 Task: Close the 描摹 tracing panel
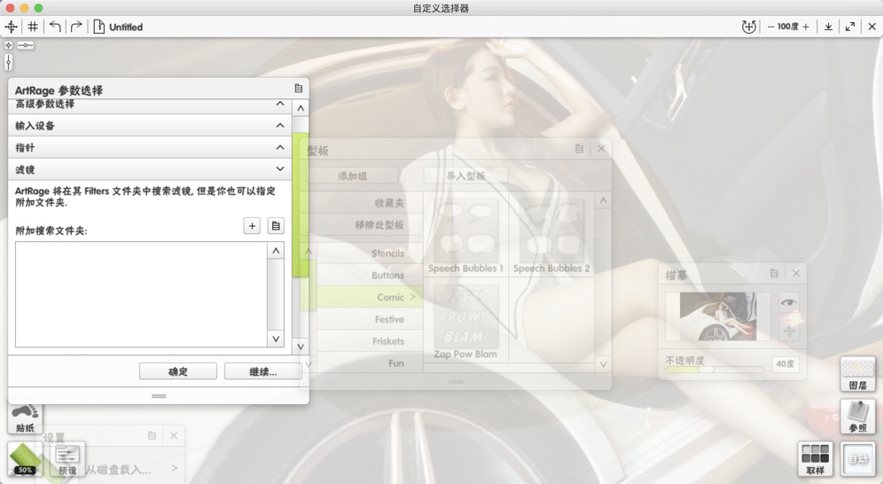796,274
